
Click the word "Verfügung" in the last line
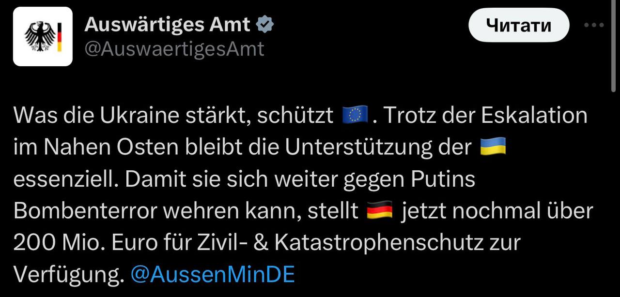click(65, 275)
